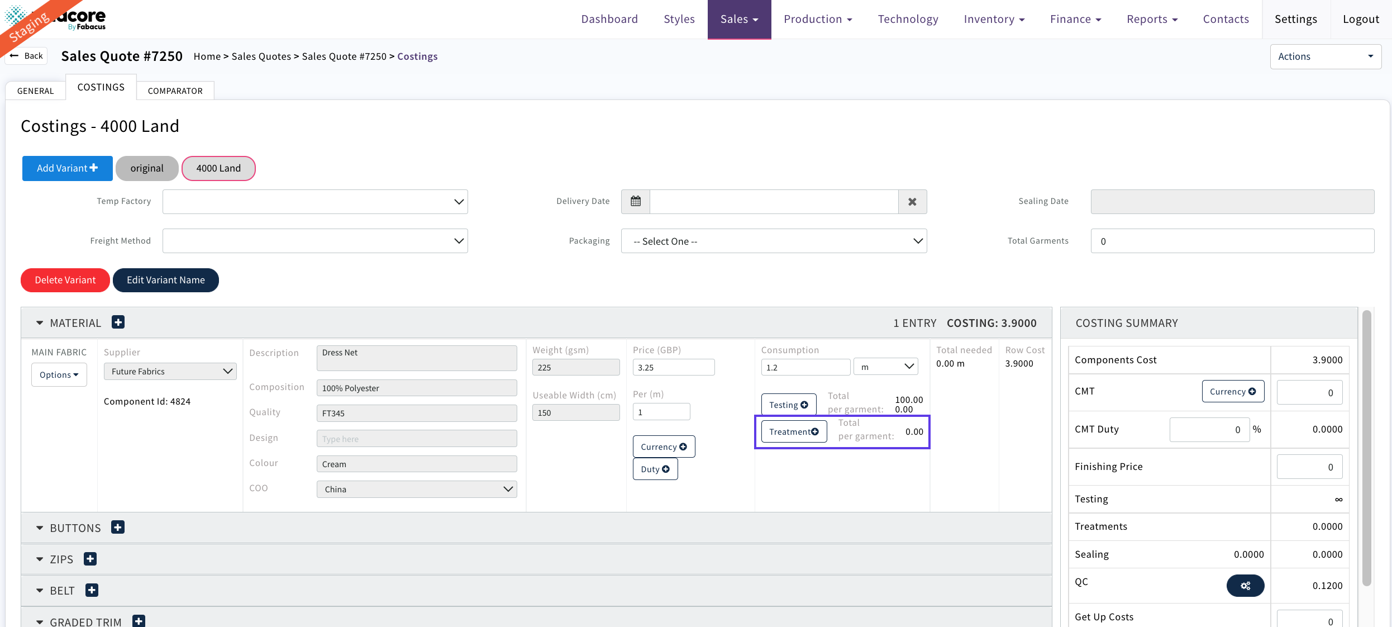1392x627 pixels.
Task: Click the plus icon beside MATERIAL
Action: pos(118,322)
